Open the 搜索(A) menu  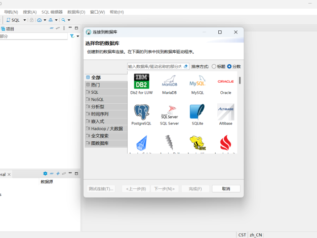point(30,12)
